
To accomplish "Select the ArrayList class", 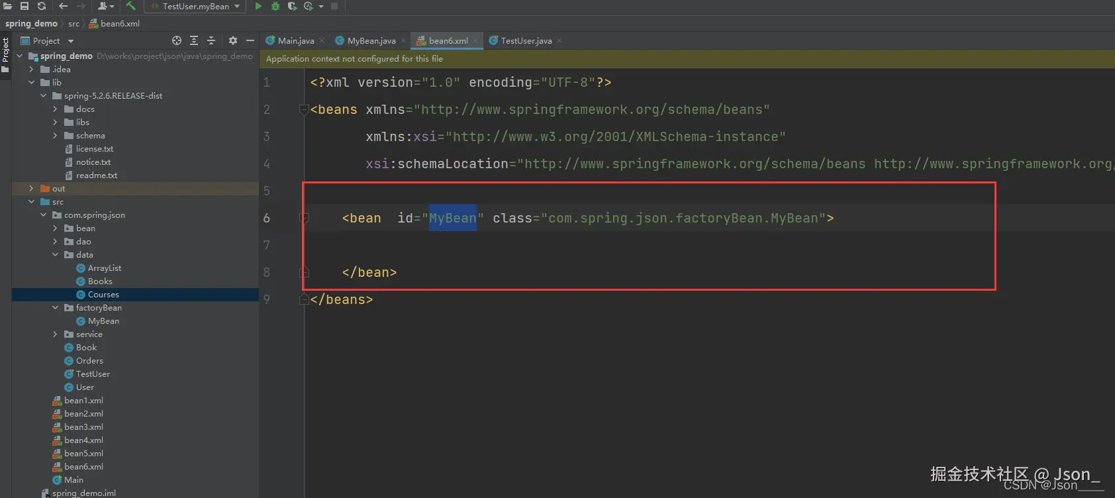I will click(x=99, y=268).
